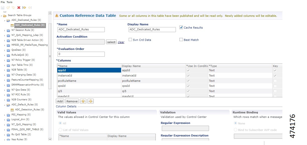Expand the Rx QoS Table tree node

tap(5, 135)
